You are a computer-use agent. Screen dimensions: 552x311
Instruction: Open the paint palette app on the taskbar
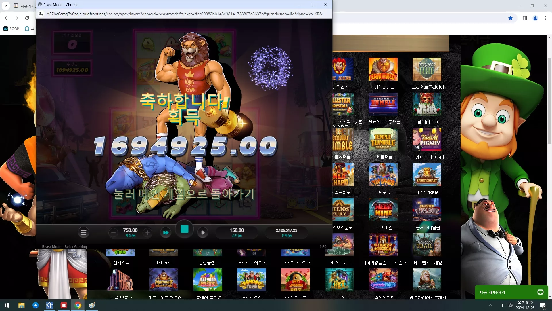coord(92,305)
